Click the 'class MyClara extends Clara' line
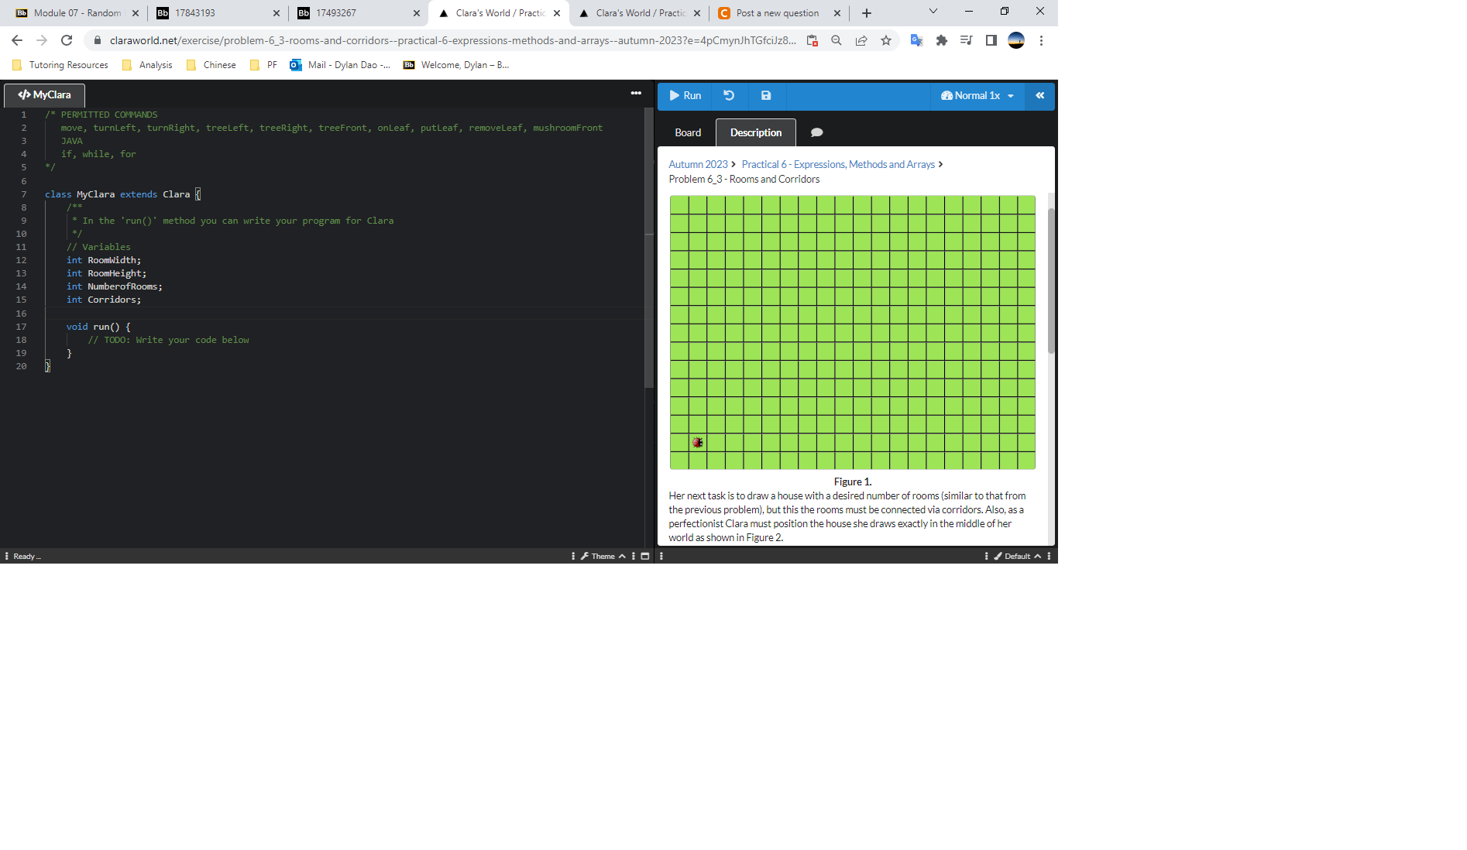Image resolution: width=1467 pixels, height=850 pixels. (x=122, y=195)
